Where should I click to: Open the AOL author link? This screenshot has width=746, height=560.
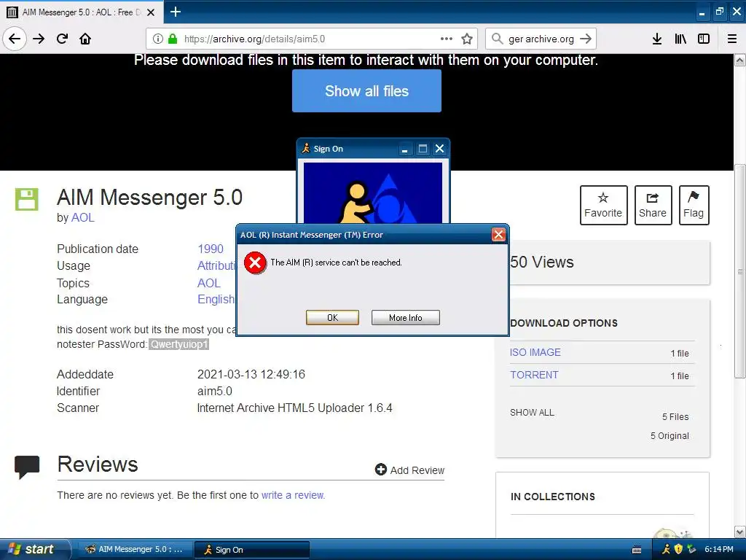[83, 217]
